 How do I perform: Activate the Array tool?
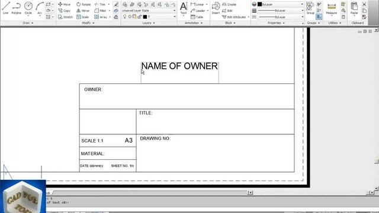[101, 17]
